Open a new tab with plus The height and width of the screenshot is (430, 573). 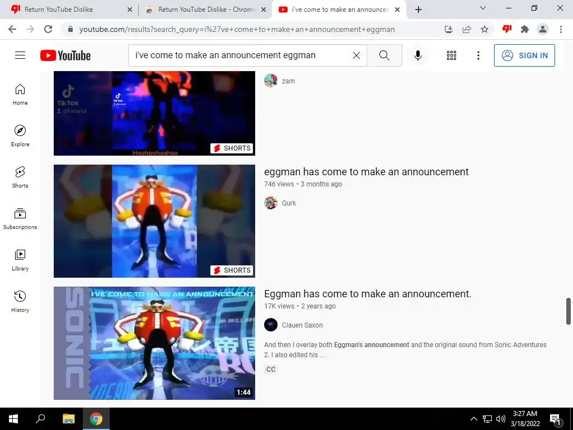pyautogui.click(x=419, y=10)
